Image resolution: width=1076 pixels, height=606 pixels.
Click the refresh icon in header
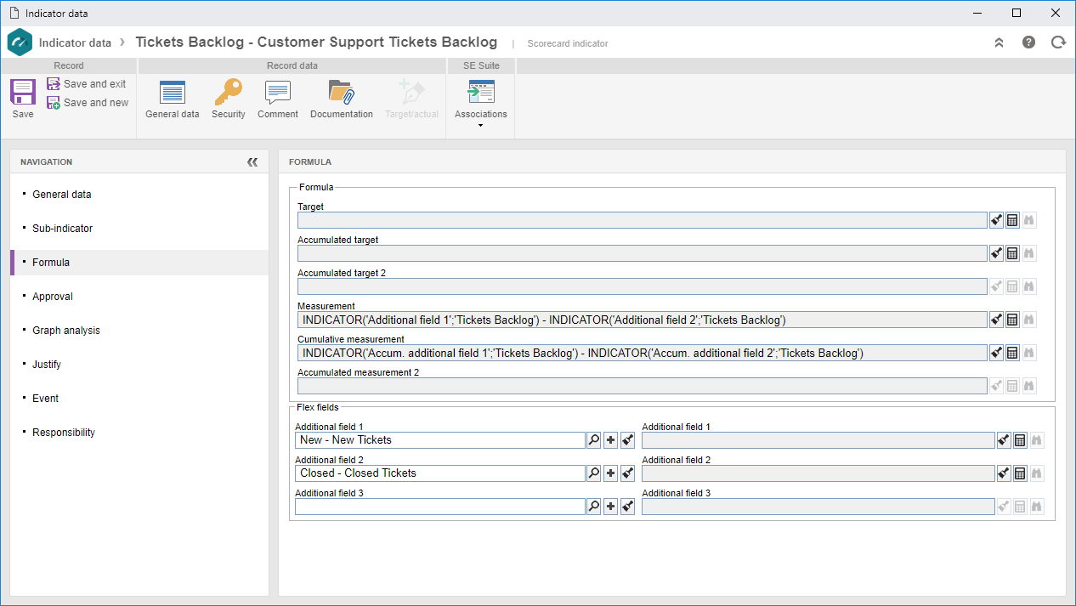point(1058,42)
